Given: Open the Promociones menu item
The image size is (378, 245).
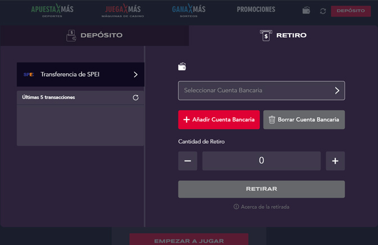Looking at the screenshot, I should click(x=256, y=10).
